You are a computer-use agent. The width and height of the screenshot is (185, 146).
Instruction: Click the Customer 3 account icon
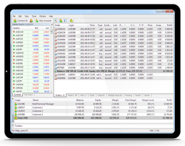click(x=16, y=115)
